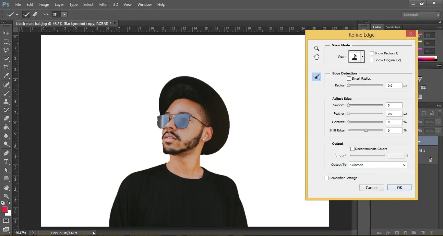Select the Eraser tool
Screen dimensions: 443x236
[6, 118]
